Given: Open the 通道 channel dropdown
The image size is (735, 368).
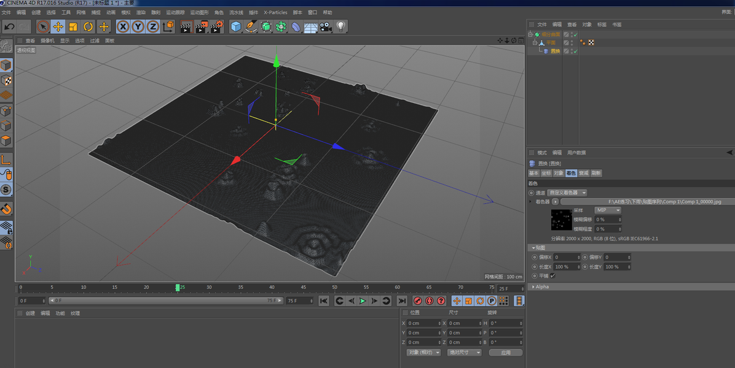Looking at the screenshot, I should coord(568,193).
